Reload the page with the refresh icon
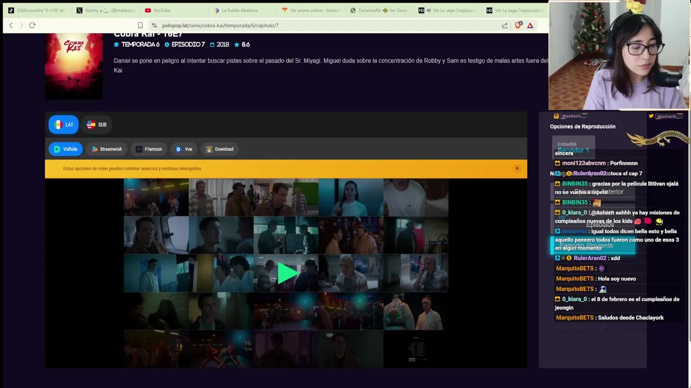Screen dimensions: 691x388 [x=32, y=25]
